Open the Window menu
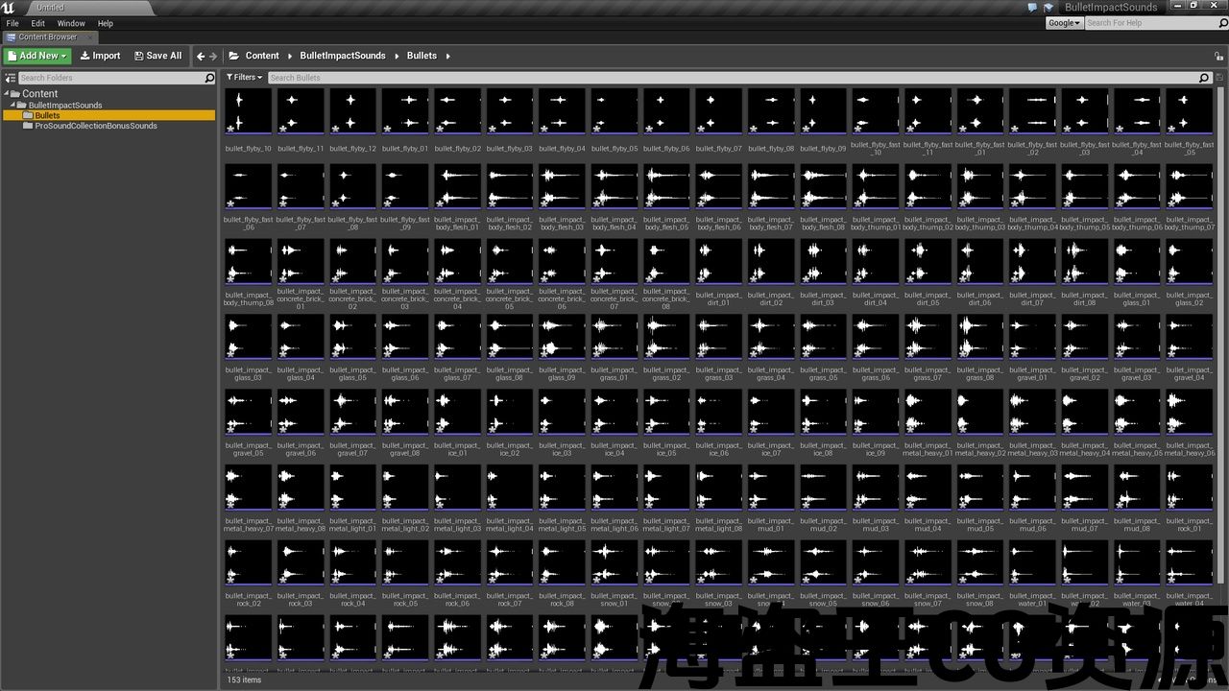This screenshot has height=691, width=1229. click(x=71, y=23)
